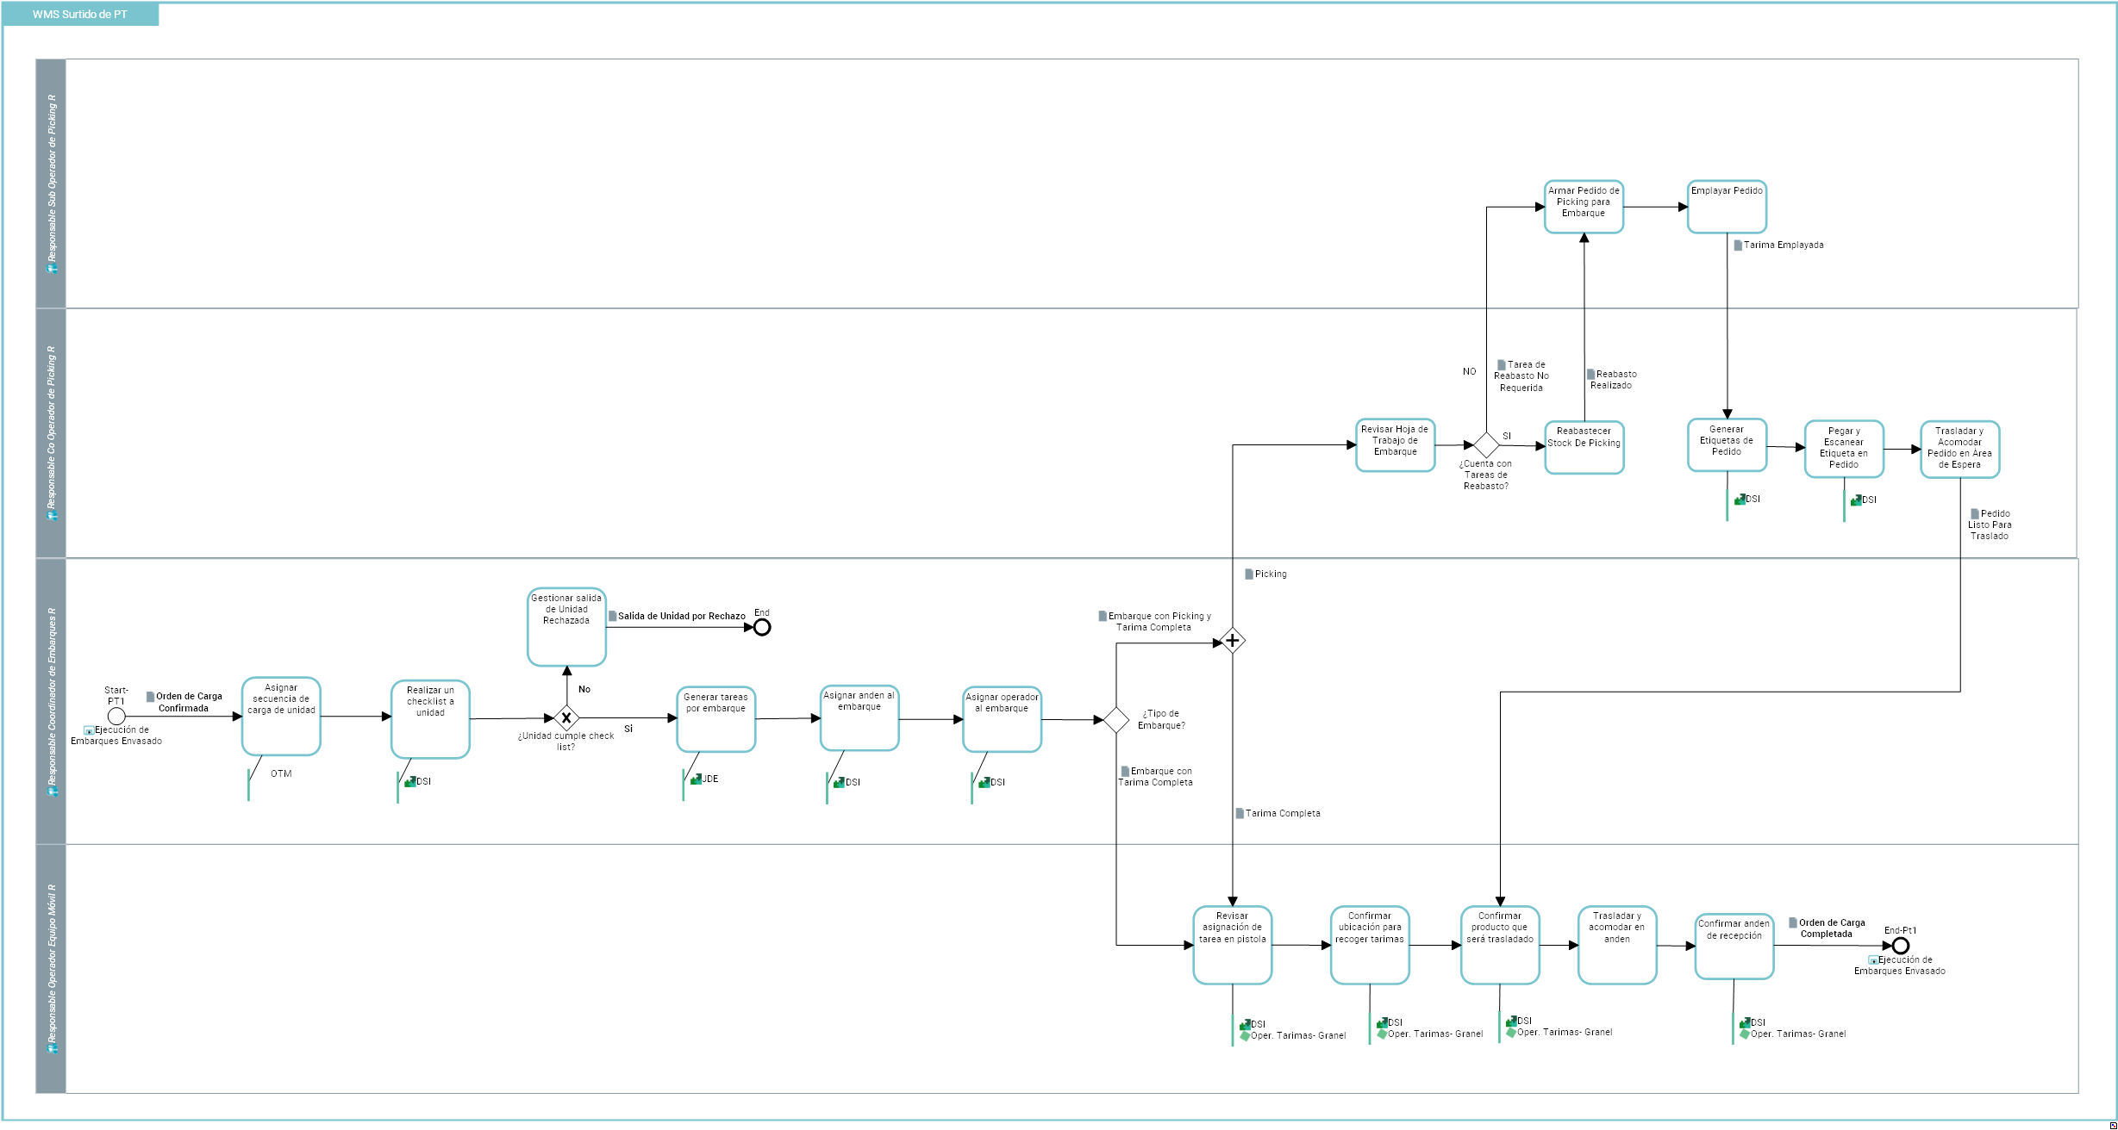Select task Confirmar ubicación para recoger tarimas
Image resolution: width=2118 pixels, height=1130 pixels.
(x=1370, y=945)
